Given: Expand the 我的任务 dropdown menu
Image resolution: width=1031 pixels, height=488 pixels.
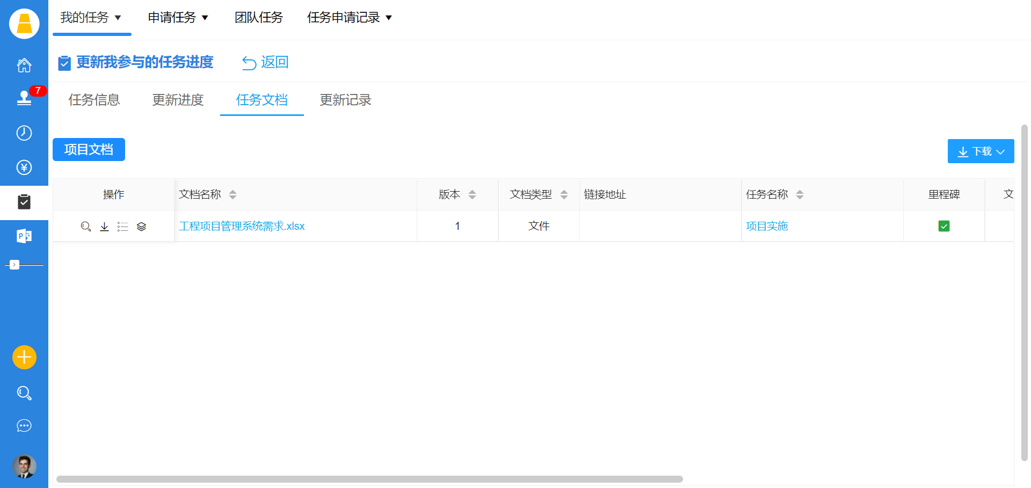Looking at the screenshot, I should click(x=91, y=18).
